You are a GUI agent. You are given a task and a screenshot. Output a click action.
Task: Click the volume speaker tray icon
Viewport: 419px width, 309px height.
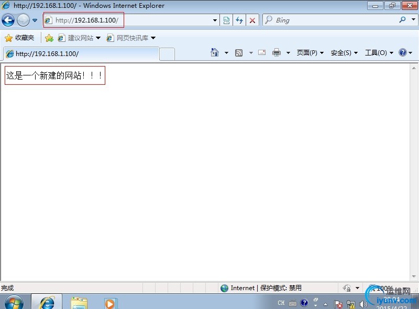363,304
